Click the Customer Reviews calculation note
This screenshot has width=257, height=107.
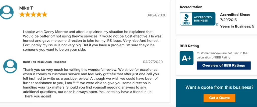[222, 55]
